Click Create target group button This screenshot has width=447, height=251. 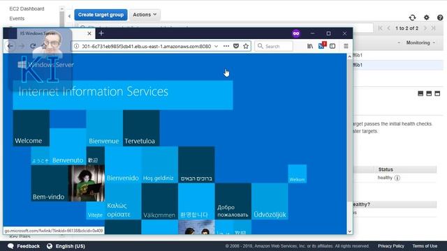click(101, 15)
